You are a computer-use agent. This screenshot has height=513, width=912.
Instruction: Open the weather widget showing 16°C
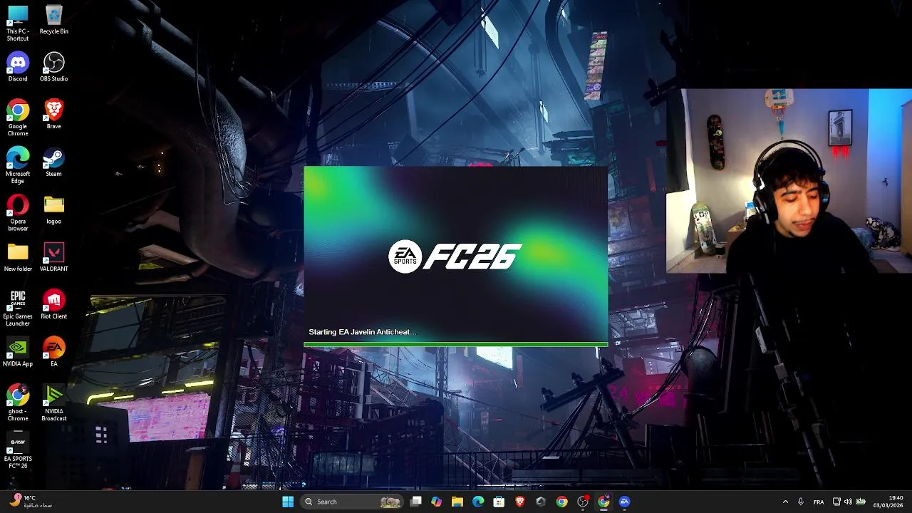30,502
